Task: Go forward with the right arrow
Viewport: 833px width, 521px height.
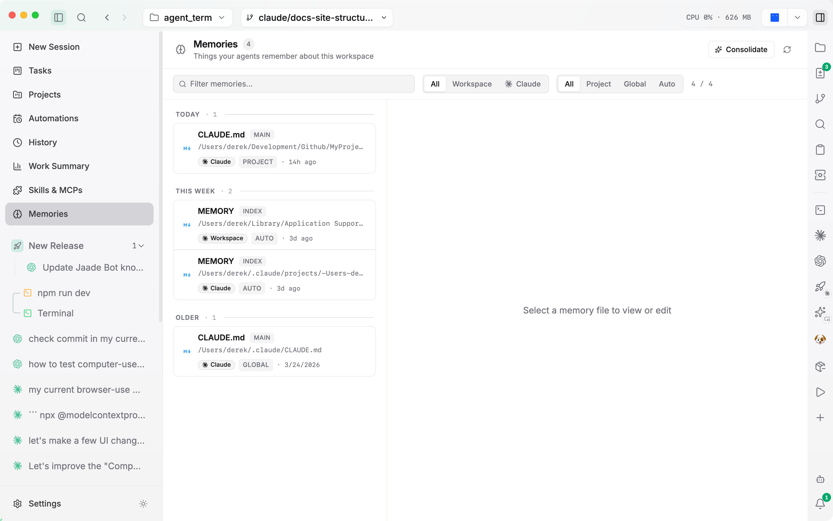Action: [x=124, y=17]
